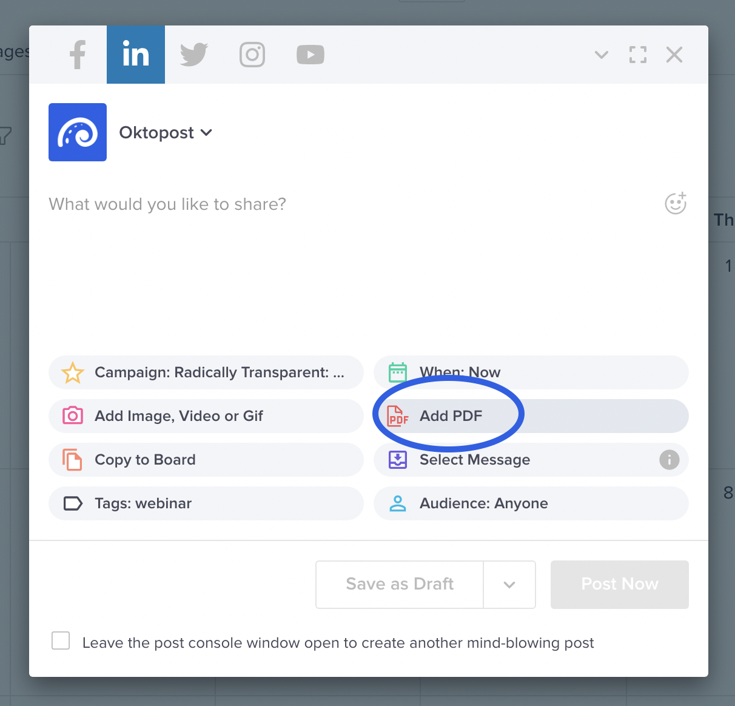
Task: Enable leave post console window open checkbox
Action: click(61, 641)
